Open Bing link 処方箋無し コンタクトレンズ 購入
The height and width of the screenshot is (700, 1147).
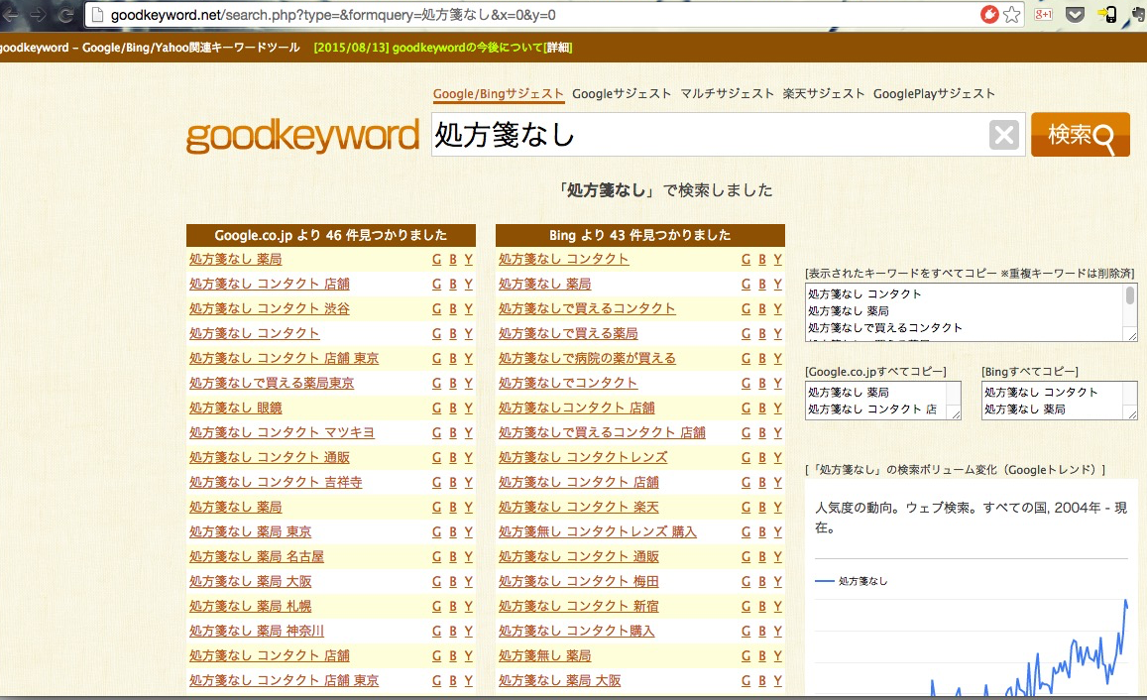pos(598,531)
